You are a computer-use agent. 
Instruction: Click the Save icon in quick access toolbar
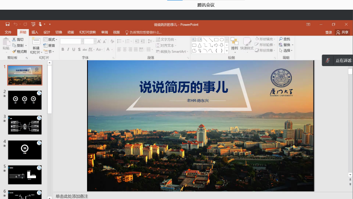click(8, 24)
